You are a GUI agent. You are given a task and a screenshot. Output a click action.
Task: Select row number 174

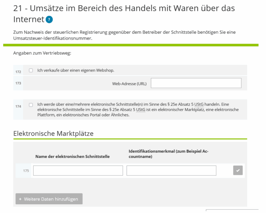[x=18, y=106]
